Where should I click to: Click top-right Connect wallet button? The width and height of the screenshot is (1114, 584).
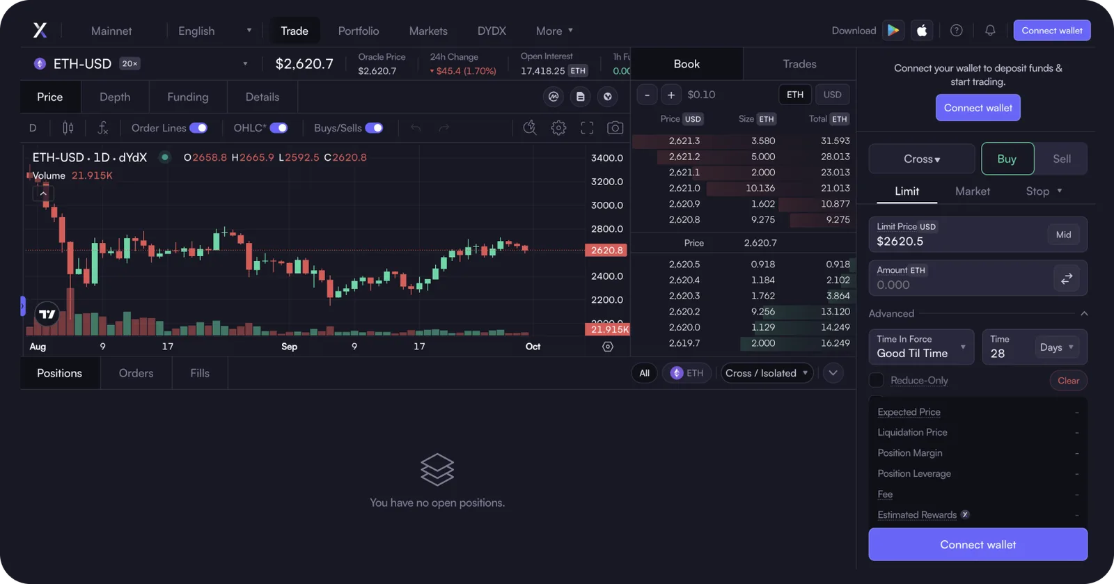click(x=1052, y=30)
